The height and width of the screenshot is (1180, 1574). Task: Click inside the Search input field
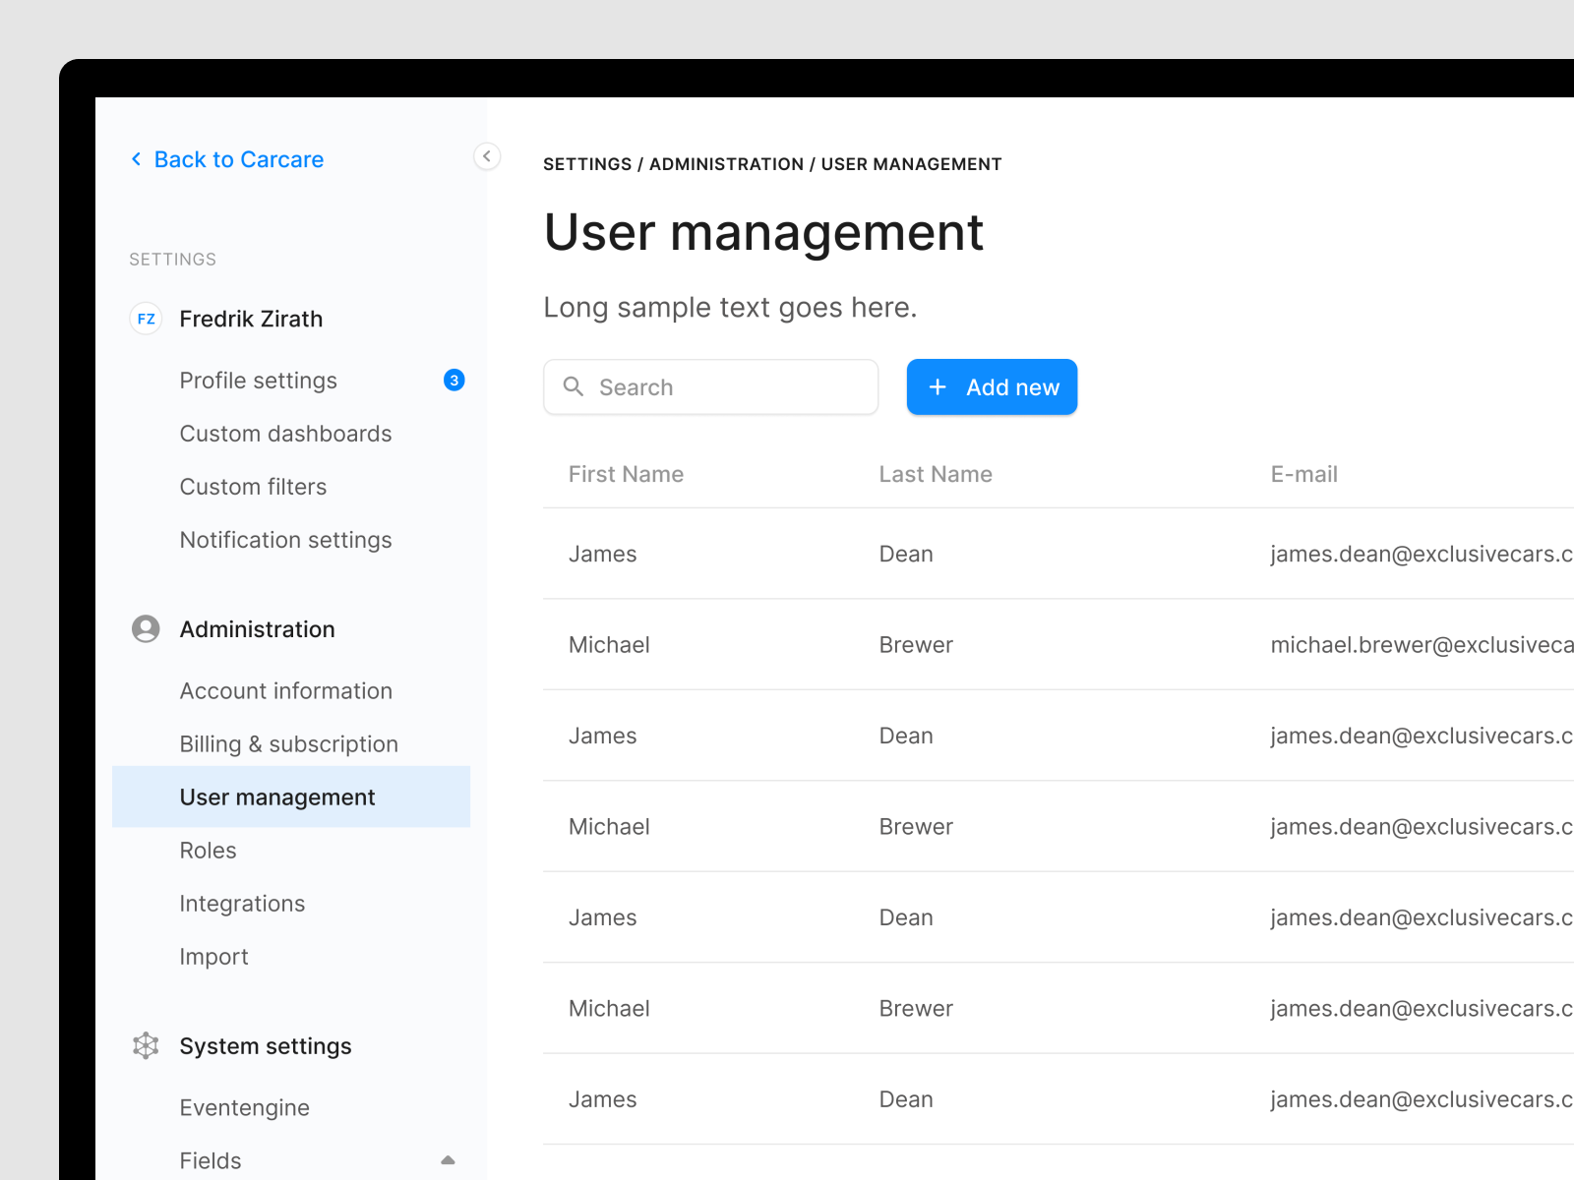click(x=710, y=386)
